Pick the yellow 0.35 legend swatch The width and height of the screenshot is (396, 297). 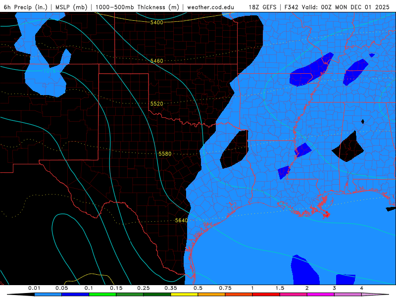coord(184,295)
